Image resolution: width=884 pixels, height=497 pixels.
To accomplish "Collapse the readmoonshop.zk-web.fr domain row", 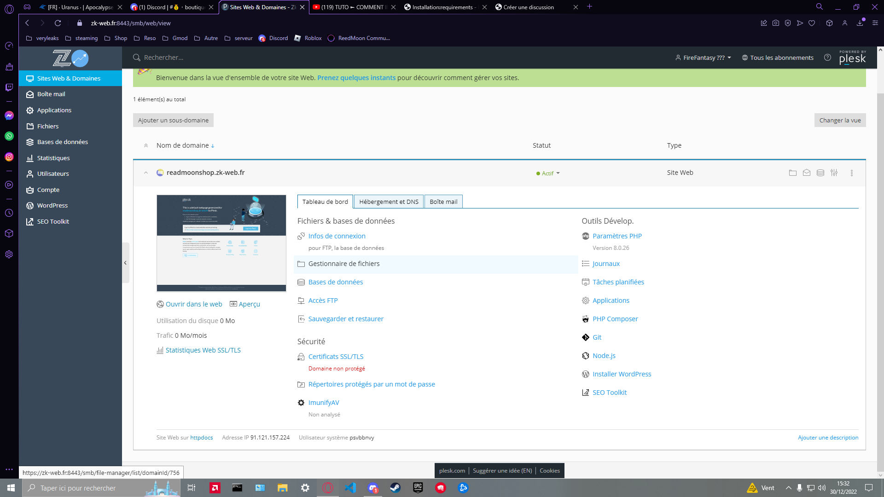I will tap(145, 173).
